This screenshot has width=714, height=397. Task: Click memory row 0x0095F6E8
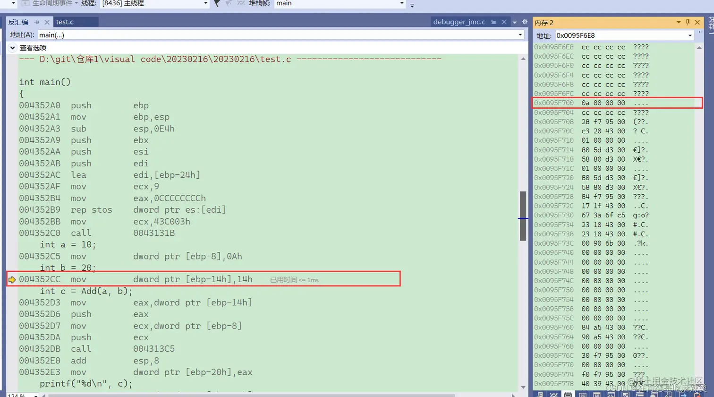click(591, 47)
